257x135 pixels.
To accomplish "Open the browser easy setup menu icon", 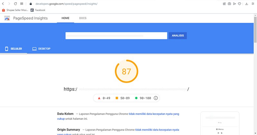I will point(253,4).
